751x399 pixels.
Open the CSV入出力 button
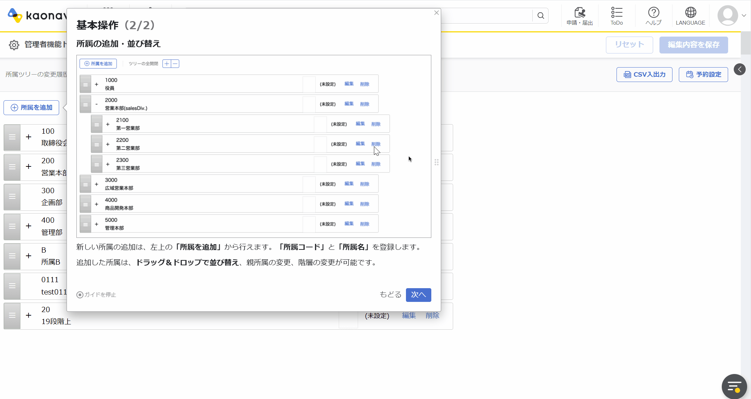click(644, 75)
